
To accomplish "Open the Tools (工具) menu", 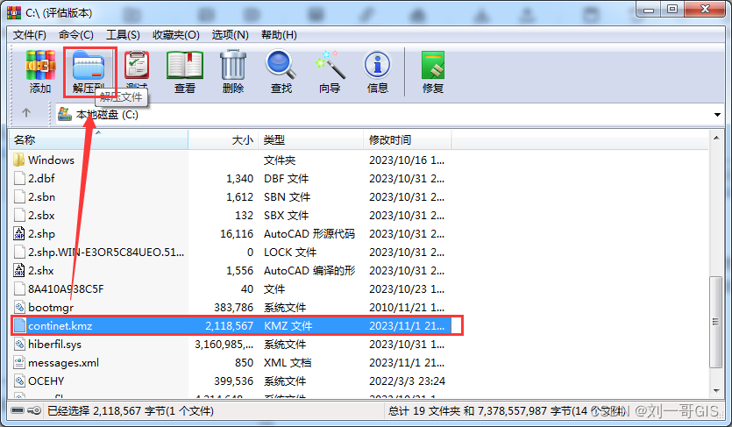I will click(124, 35).
